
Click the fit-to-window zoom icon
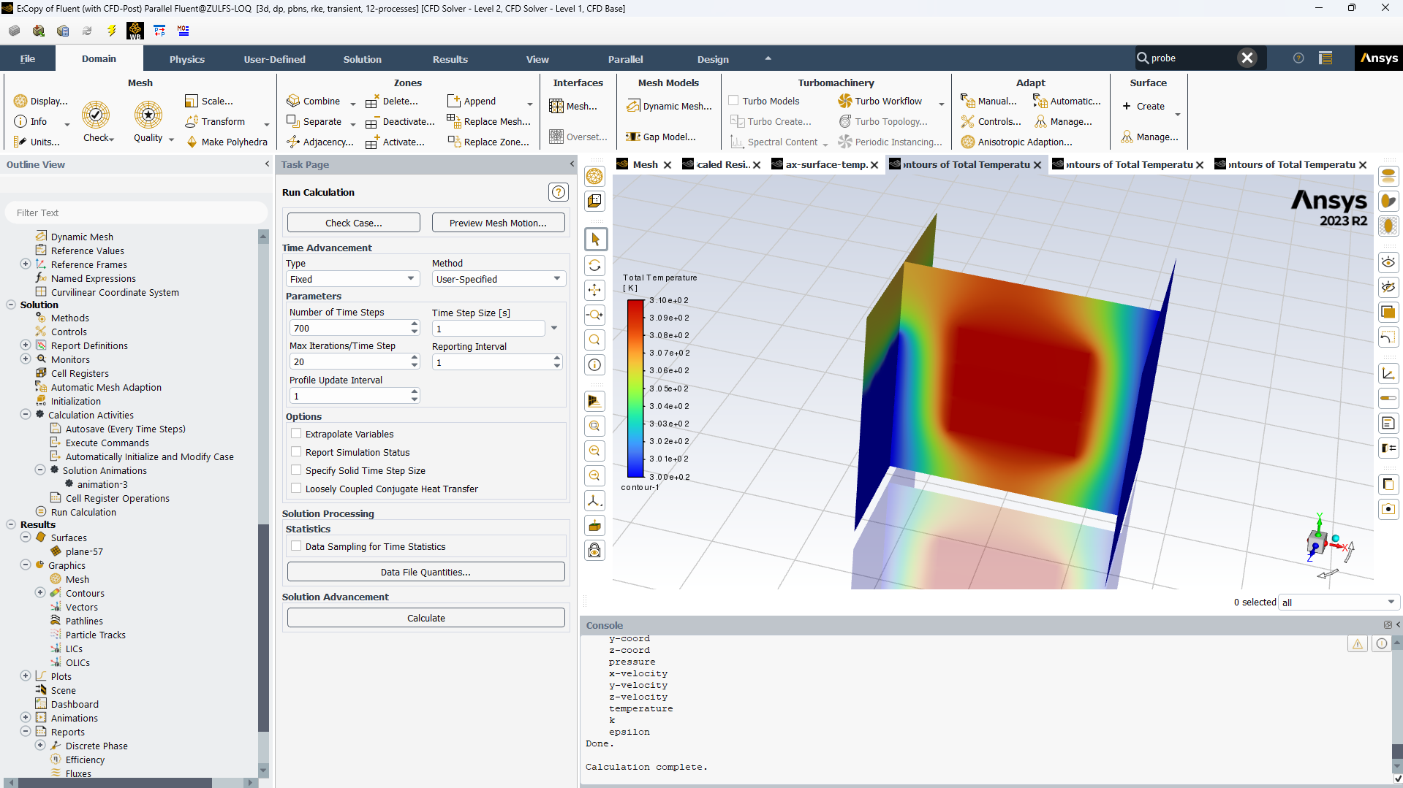pyautogui.click(x=595, y=426)
